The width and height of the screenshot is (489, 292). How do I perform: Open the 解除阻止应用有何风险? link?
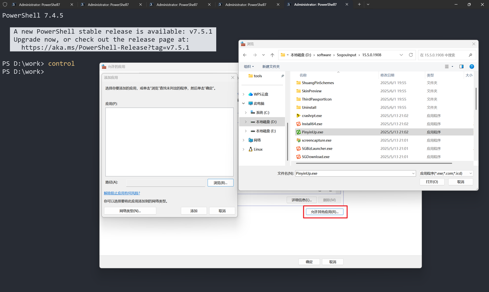[122, 193]
